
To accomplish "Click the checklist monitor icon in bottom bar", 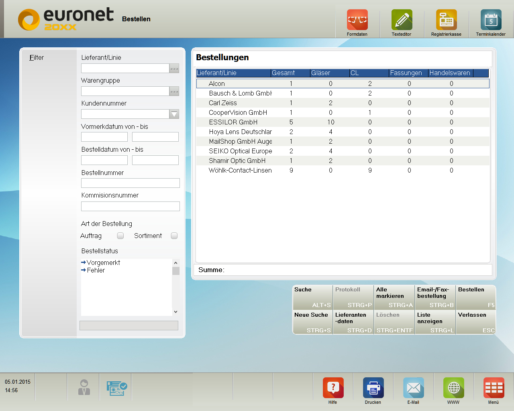I will click(x=117, y=388).
